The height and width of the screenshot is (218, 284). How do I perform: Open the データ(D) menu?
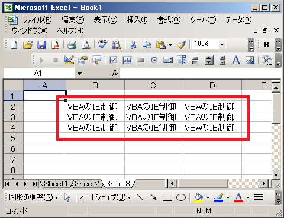pyautogui.click(x=238, y=20)
